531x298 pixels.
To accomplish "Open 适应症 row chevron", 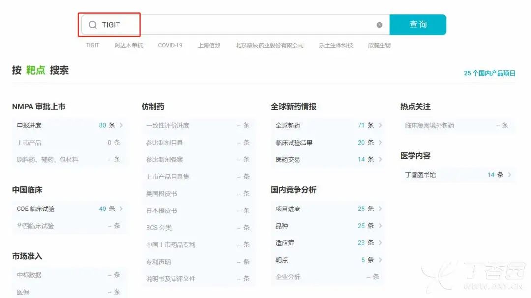I will [x=380, y=242].
